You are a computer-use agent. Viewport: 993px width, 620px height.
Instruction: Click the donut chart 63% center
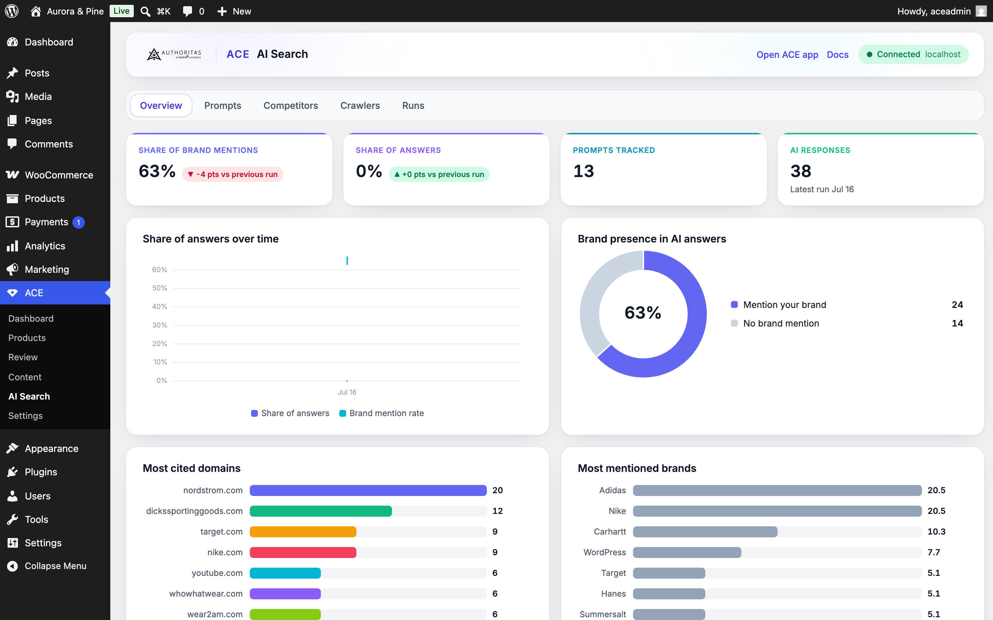tap(643, 312)
